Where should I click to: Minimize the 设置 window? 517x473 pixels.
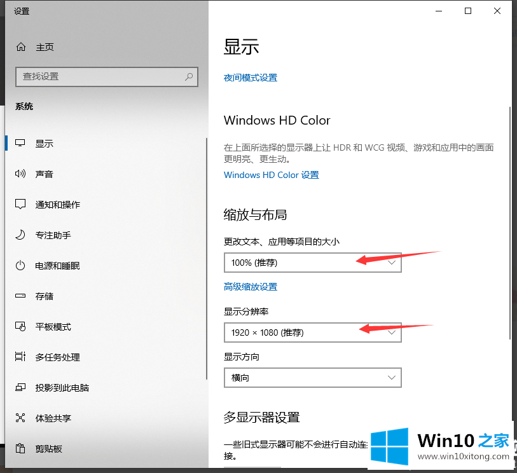(439, 11)
